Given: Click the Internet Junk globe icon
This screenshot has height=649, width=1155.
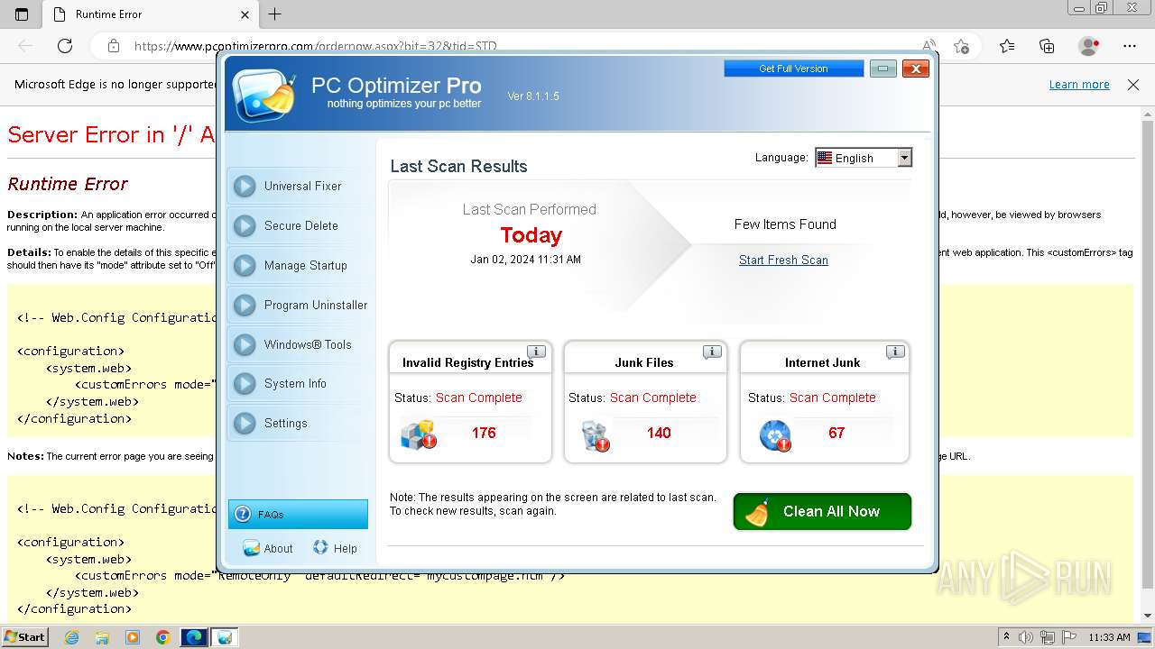Looking at the screenshot, I should (x=775, y=435).
